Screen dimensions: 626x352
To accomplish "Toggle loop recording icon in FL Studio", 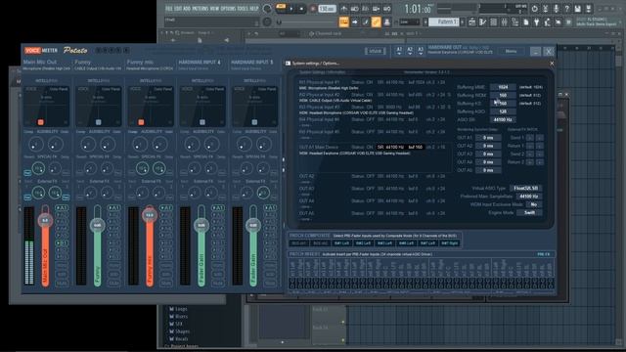I will tap(387, 9).
